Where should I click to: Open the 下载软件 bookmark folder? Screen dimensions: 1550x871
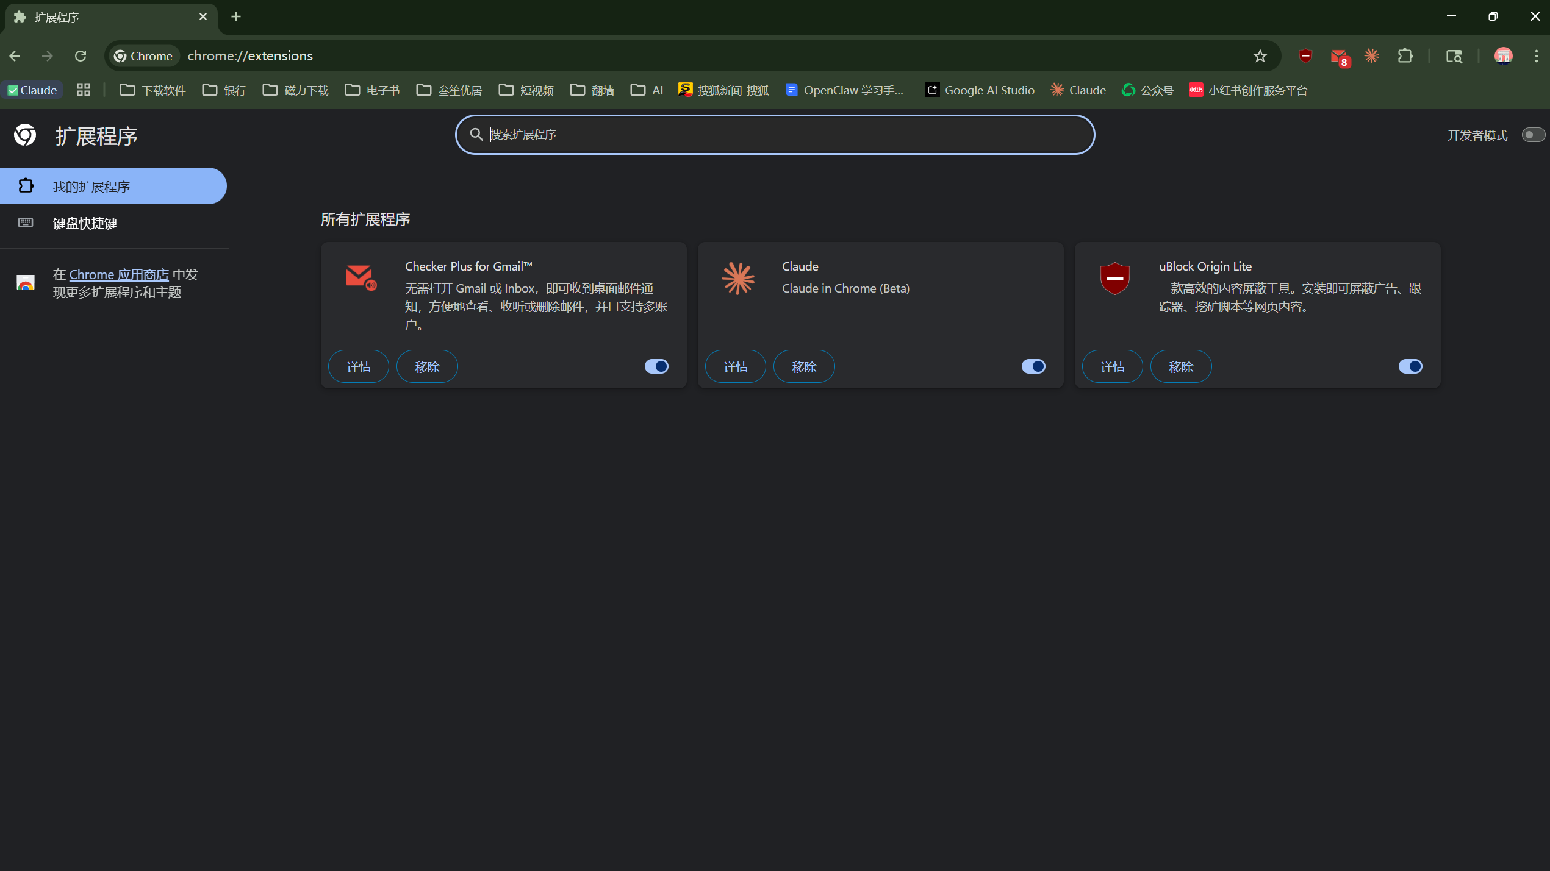(152, 90)
